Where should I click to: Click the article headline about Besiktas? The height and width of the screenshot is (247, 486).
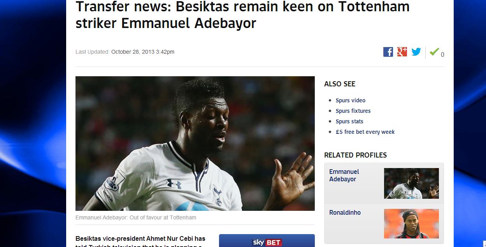242,15
